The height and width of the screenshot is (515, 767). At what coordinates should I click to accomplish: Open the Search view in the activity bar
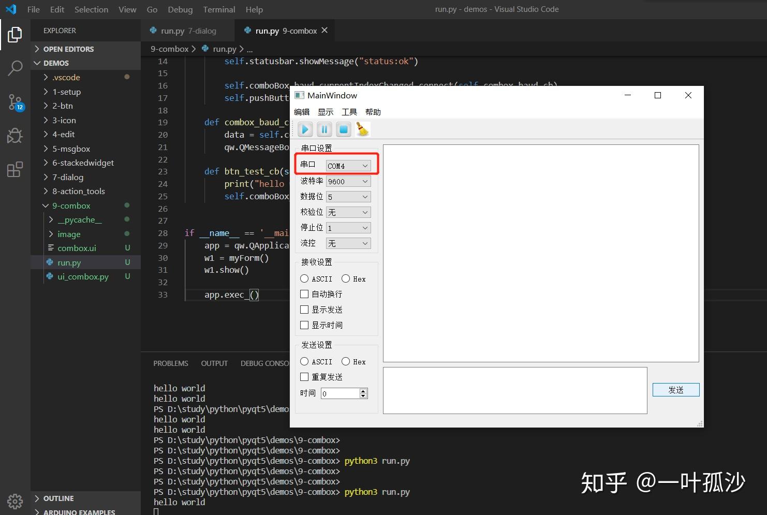point(15,68)
